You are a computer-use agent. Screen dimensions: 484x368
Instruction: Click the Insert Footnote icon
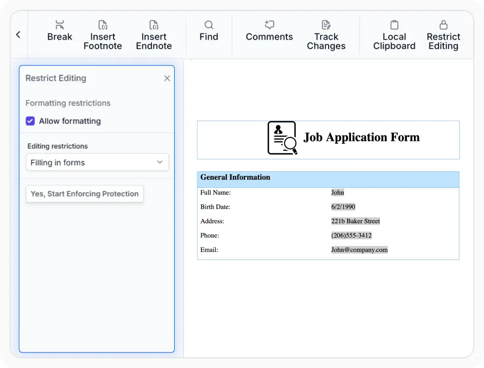click(x=103, y=25)
